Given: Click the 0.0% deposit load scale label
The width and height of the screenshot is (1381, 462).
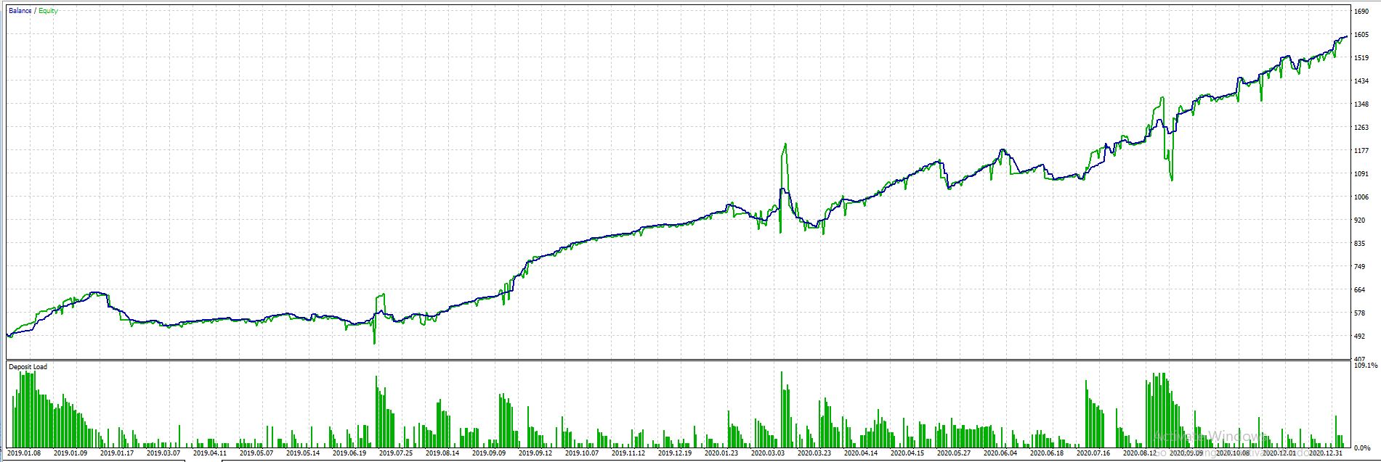Looking at the screenshot, I should pos(1361,447).
